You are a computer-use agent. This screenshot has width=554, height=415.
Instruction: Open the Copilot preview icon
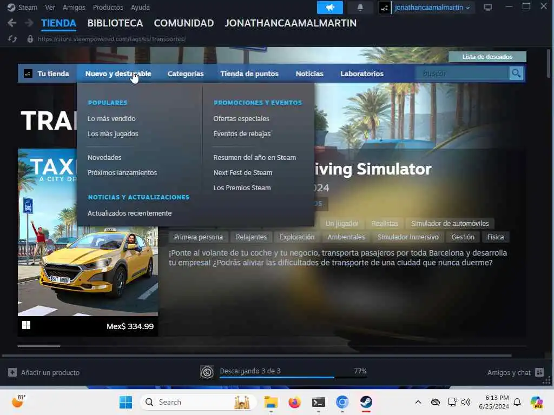point(536,402)
